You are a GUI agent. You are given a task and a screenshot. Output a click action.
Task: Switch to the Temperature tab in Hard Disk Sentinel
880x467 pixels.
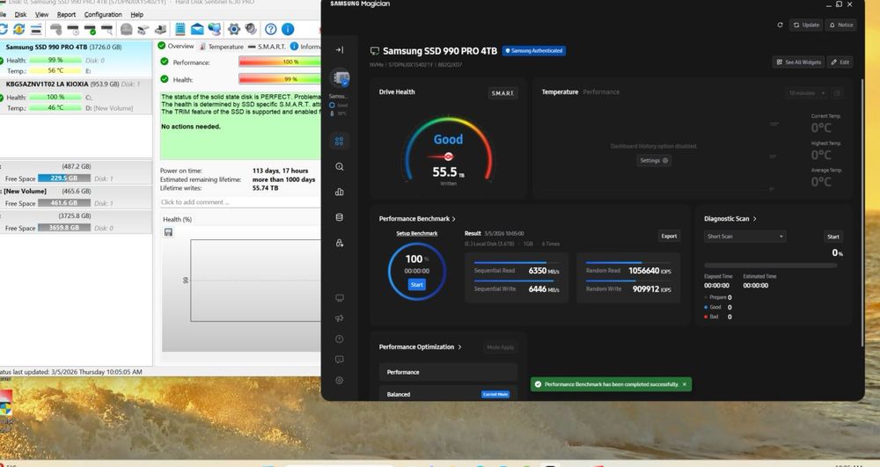point(222,47)
